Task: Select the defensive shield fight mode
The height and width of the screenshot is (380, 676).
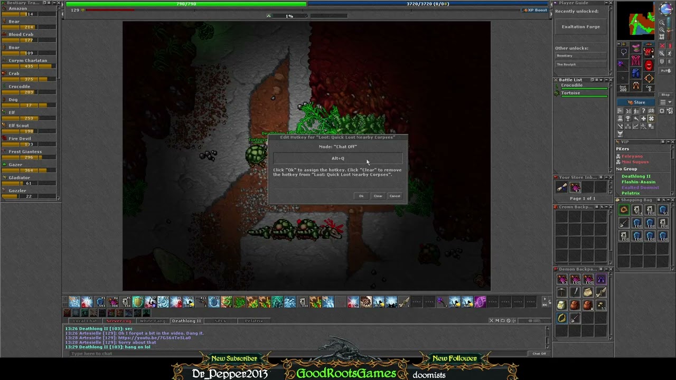Action: point(662,61)
